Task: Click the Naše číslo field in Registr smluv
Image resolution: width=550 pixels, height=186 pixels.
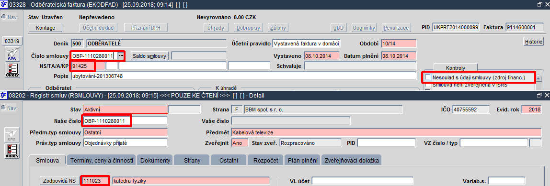Action: pos(125,121)
